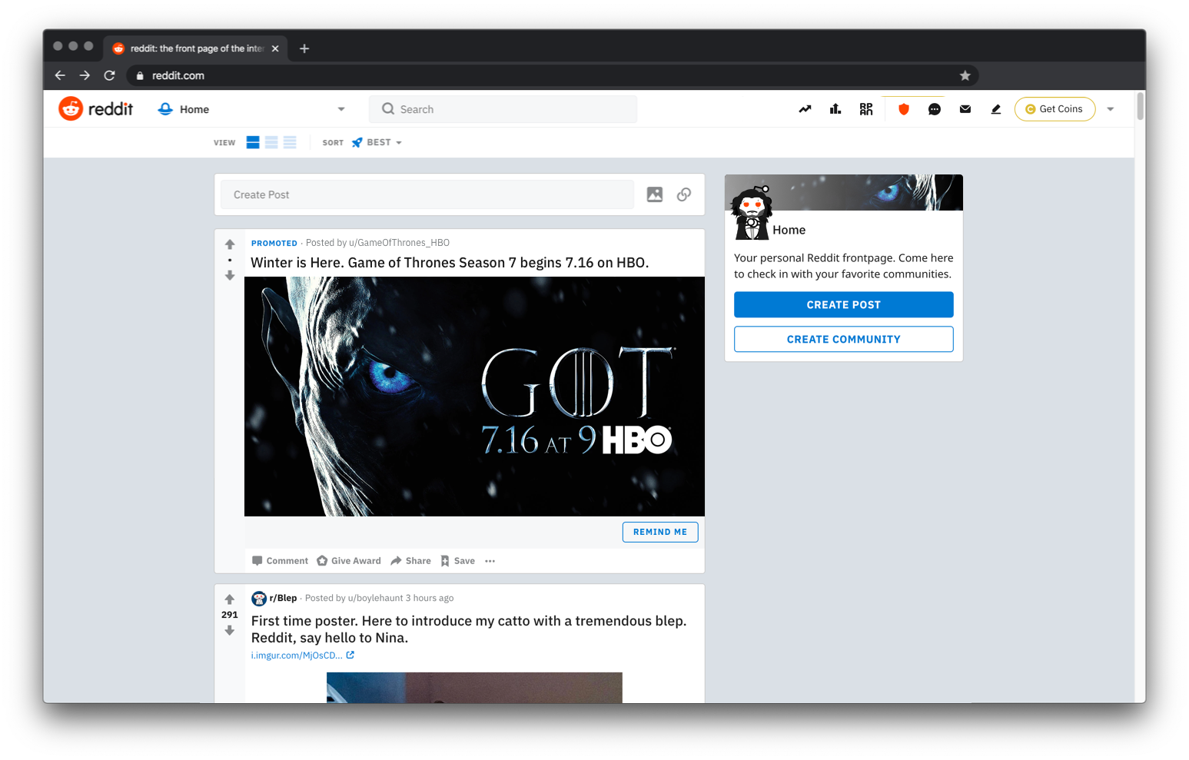Open the Popular trending arrow icon
1189x760 pixels.
tap(805, 109)
